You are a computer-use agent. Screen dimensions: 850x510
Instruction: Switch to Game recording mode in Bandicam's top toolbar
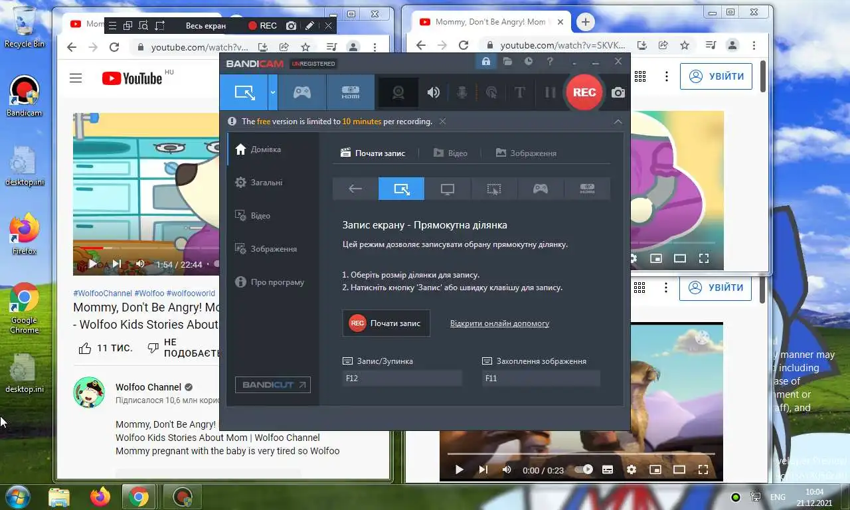pyautogui.click(x=302, y=92)
